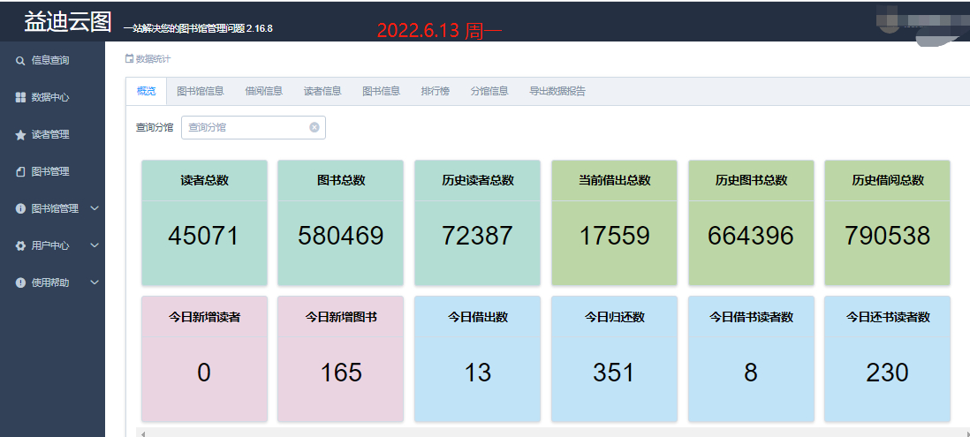Expand the 使用帮助 submenu chevron
Screen dimensions: 970x437
(x=95, y=283)
